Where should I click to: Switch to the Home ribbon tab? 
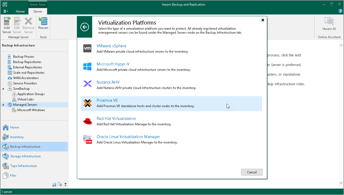tap(20, 11)
